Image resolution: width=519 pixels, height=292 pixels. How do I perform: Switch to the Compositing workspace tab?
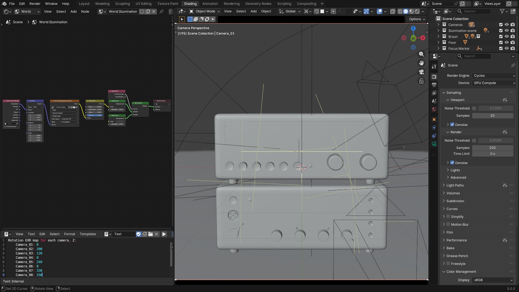coord(306,4)
